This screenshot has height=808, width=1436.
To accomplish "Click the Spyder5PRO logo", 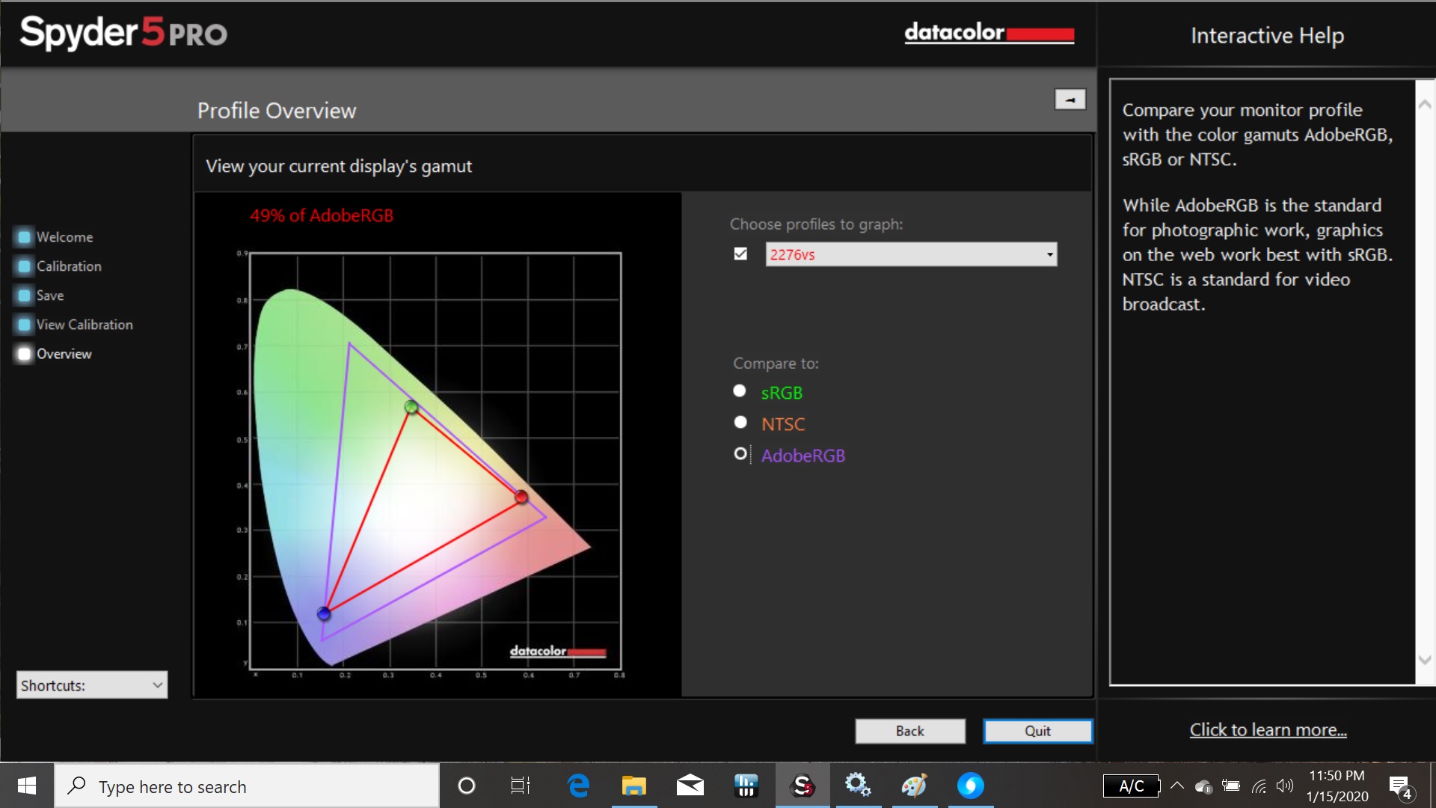I will 123,33.
